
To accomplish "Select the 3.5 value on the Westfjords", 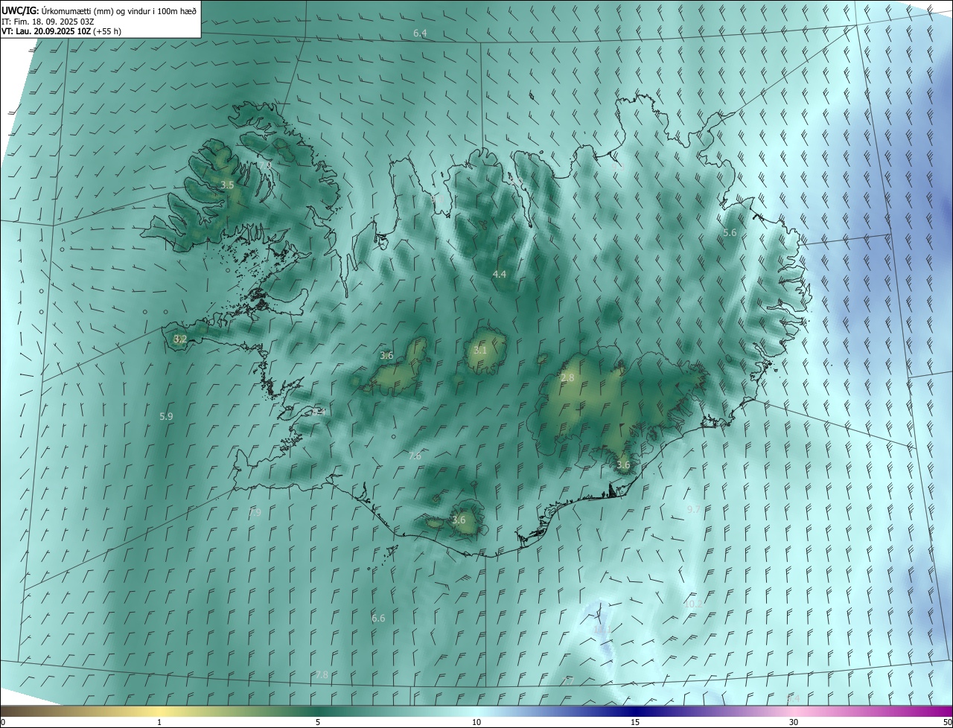I will 227,185.
